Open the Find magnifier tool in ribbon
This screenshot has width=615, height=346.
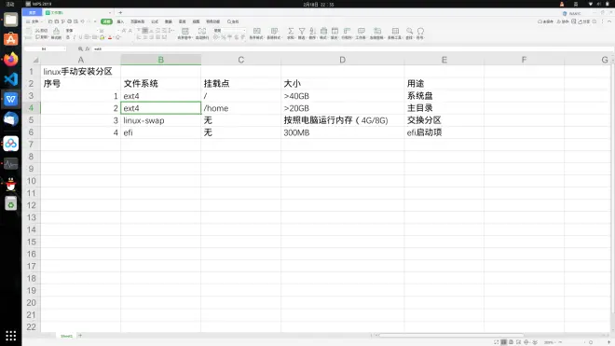point(409,31)
